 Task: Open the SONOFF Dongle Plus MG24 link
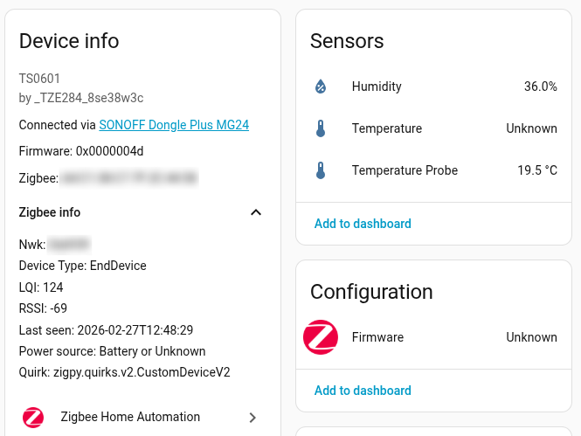(174, 125)
